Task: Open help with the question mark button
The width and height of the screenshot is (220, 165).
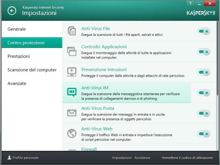Action: 190,3
